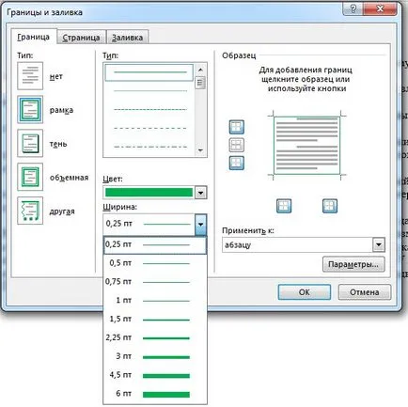
Task: Click the help question mark icon
Action: coord(353,9)
